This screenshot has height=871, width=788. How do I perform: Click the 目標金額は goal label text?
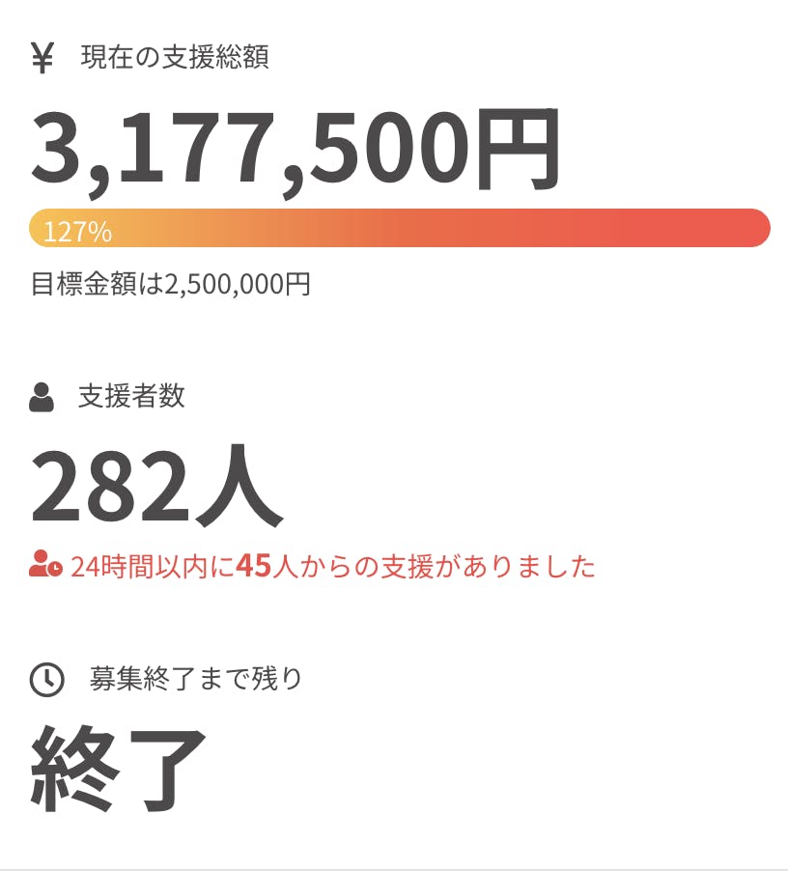pyautogui.click(x=98, y=285)
